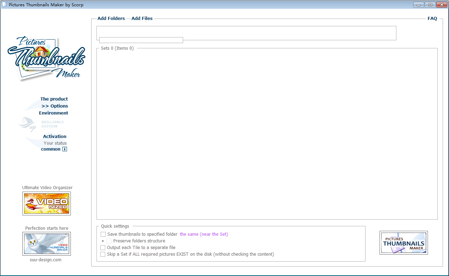Open the Video Thumbnails Maker owl banner
Image resolution: width=449 pixels, height=276 pixels.
click(47, 244)
